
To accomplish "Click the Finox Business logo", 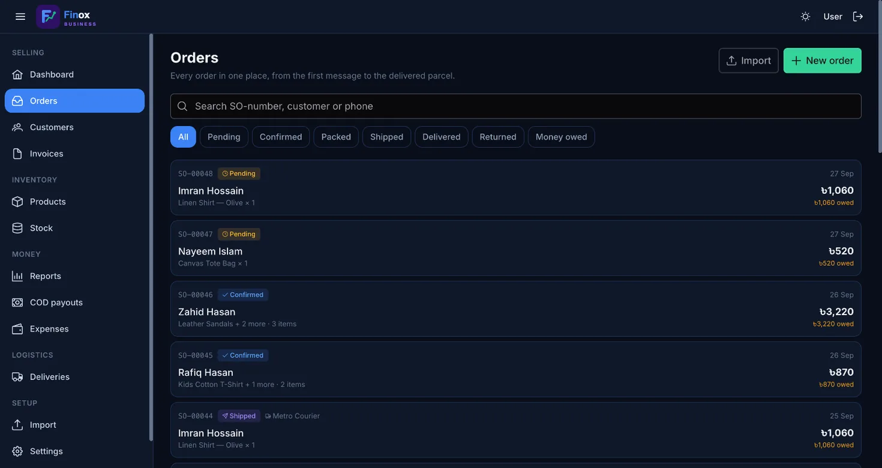I will tap(66, 17).
